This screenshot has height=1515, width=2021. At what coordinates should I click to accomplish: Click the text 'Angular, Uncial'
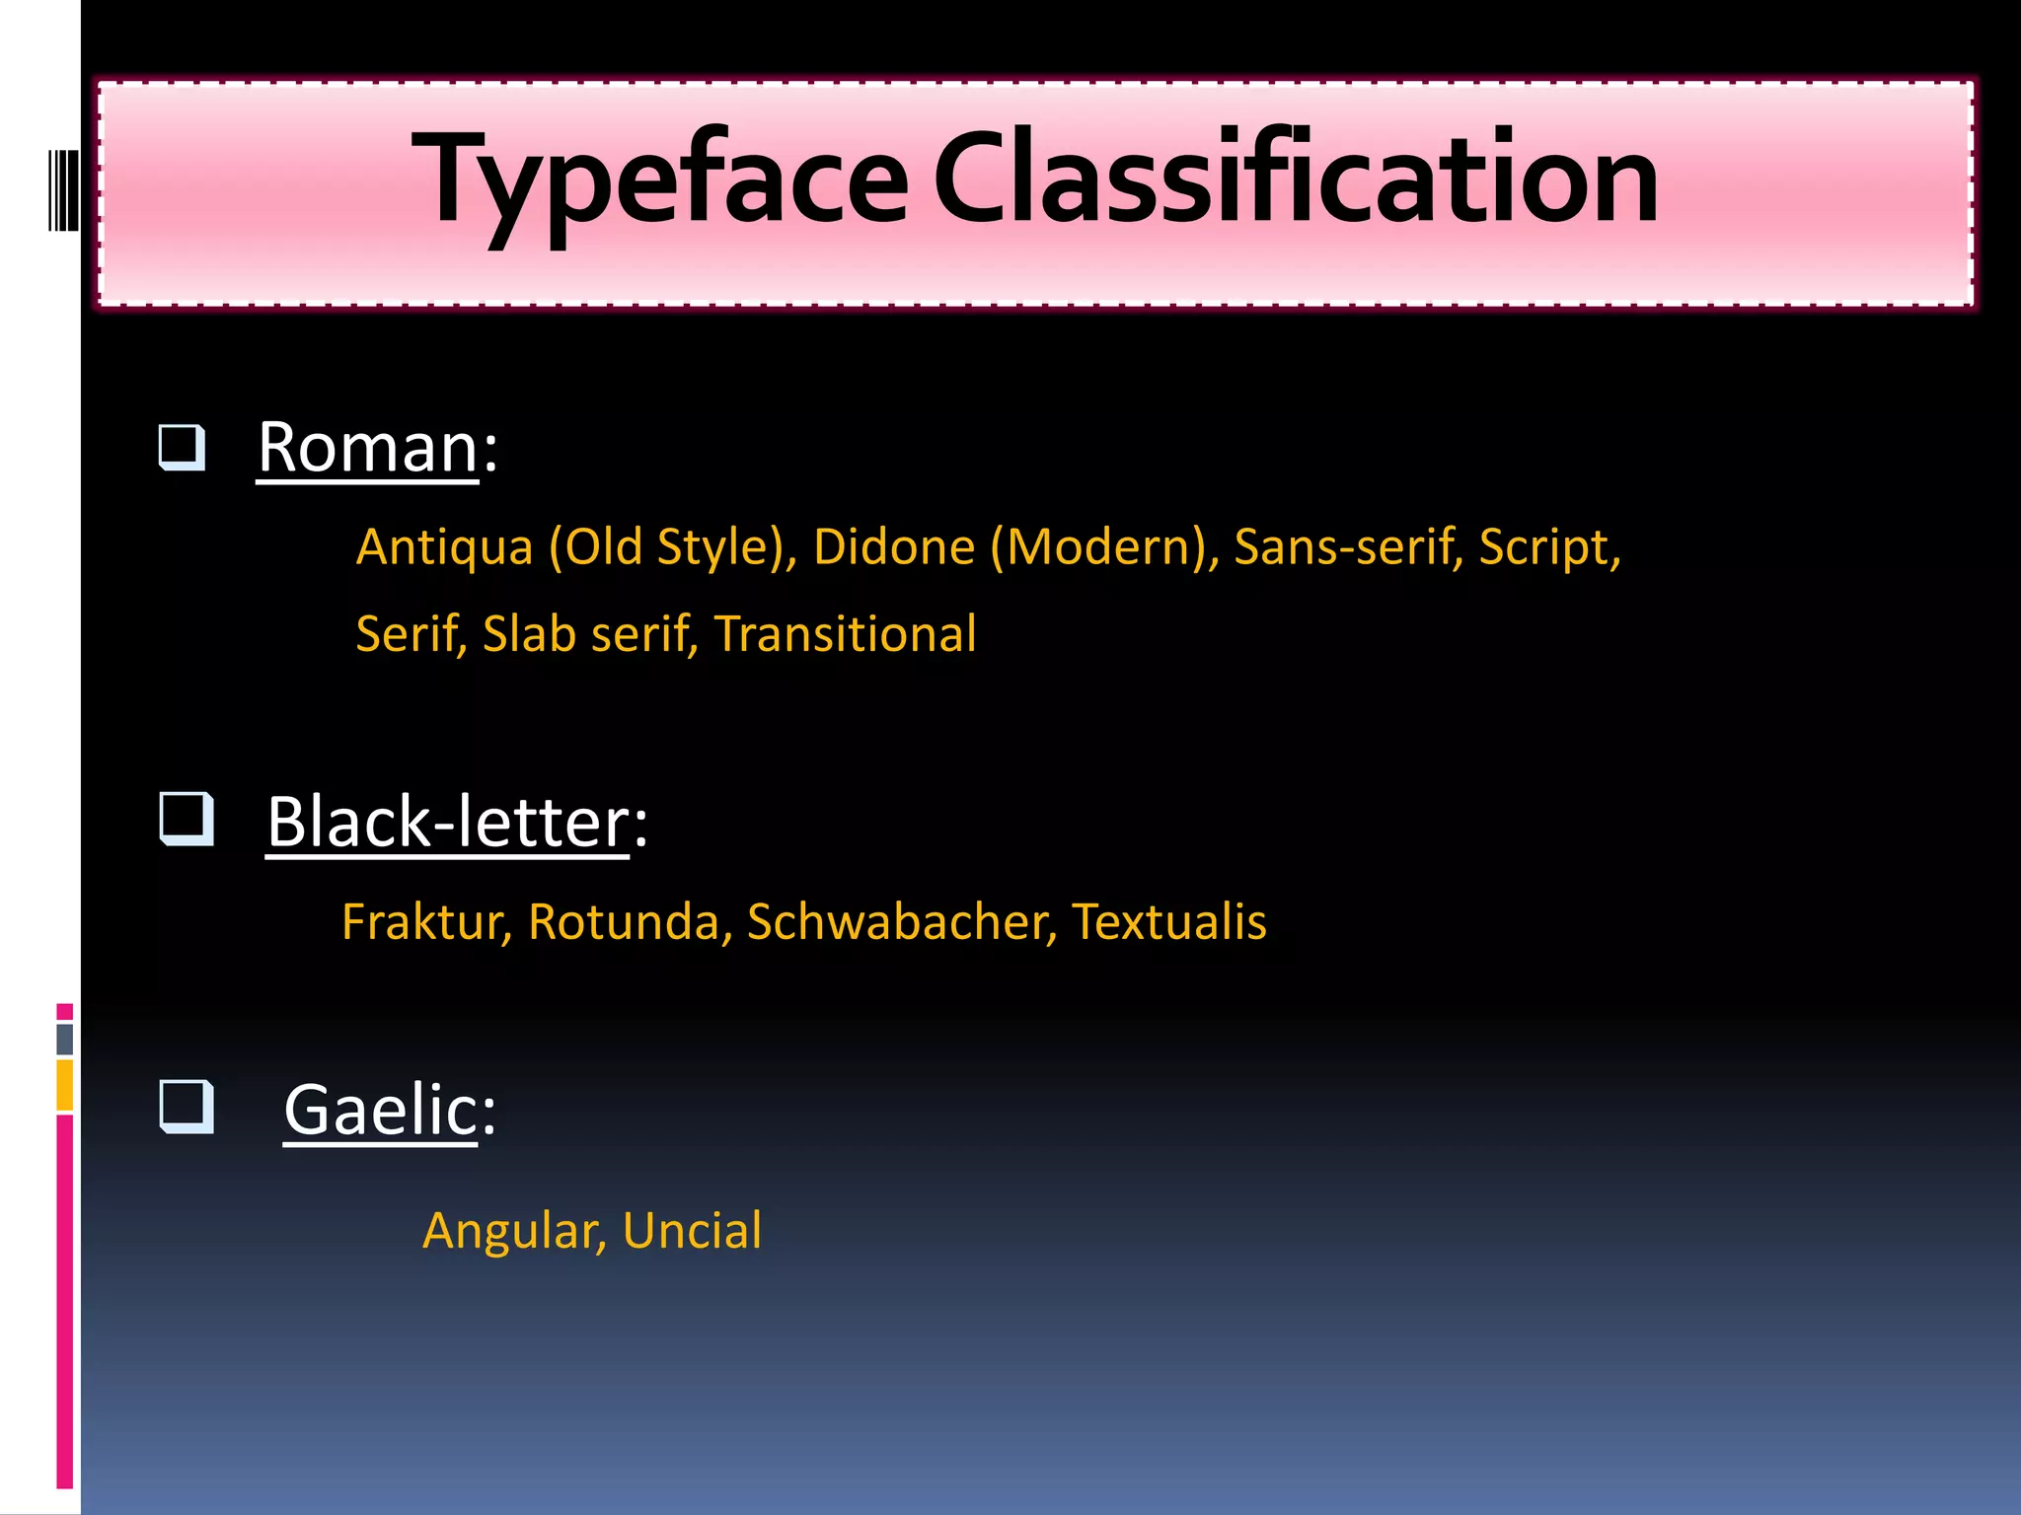(592, 1232)
